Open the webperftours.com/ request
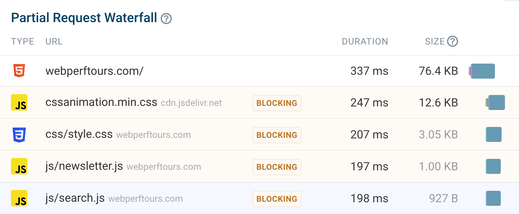This screenshot has width=519, height=214. 94,71
